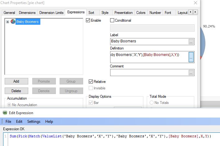Click the Qlik logo in Edit Expression title

click(4, 113)
